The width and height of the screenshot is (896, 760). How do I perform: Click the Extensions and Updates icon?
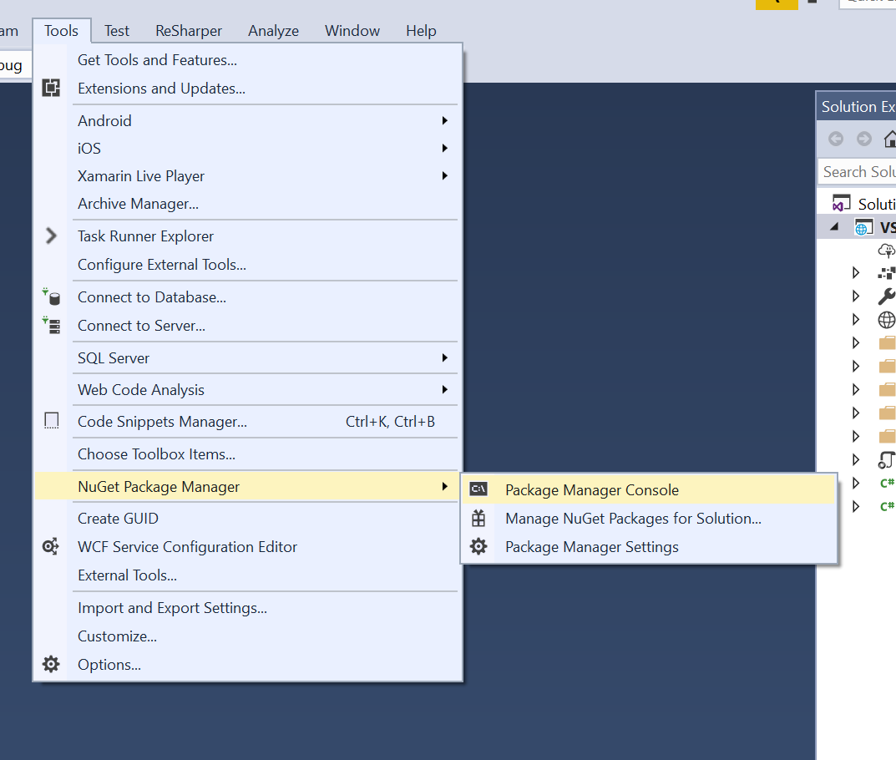(51, 88)
